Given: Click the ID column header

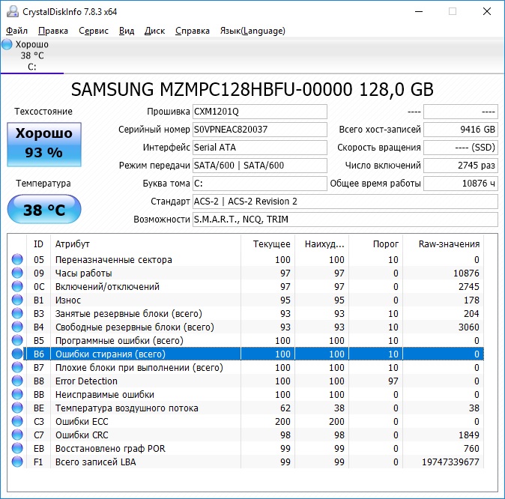Looking at the screenshot, I should pyautogui.click(x=38, y=244).
